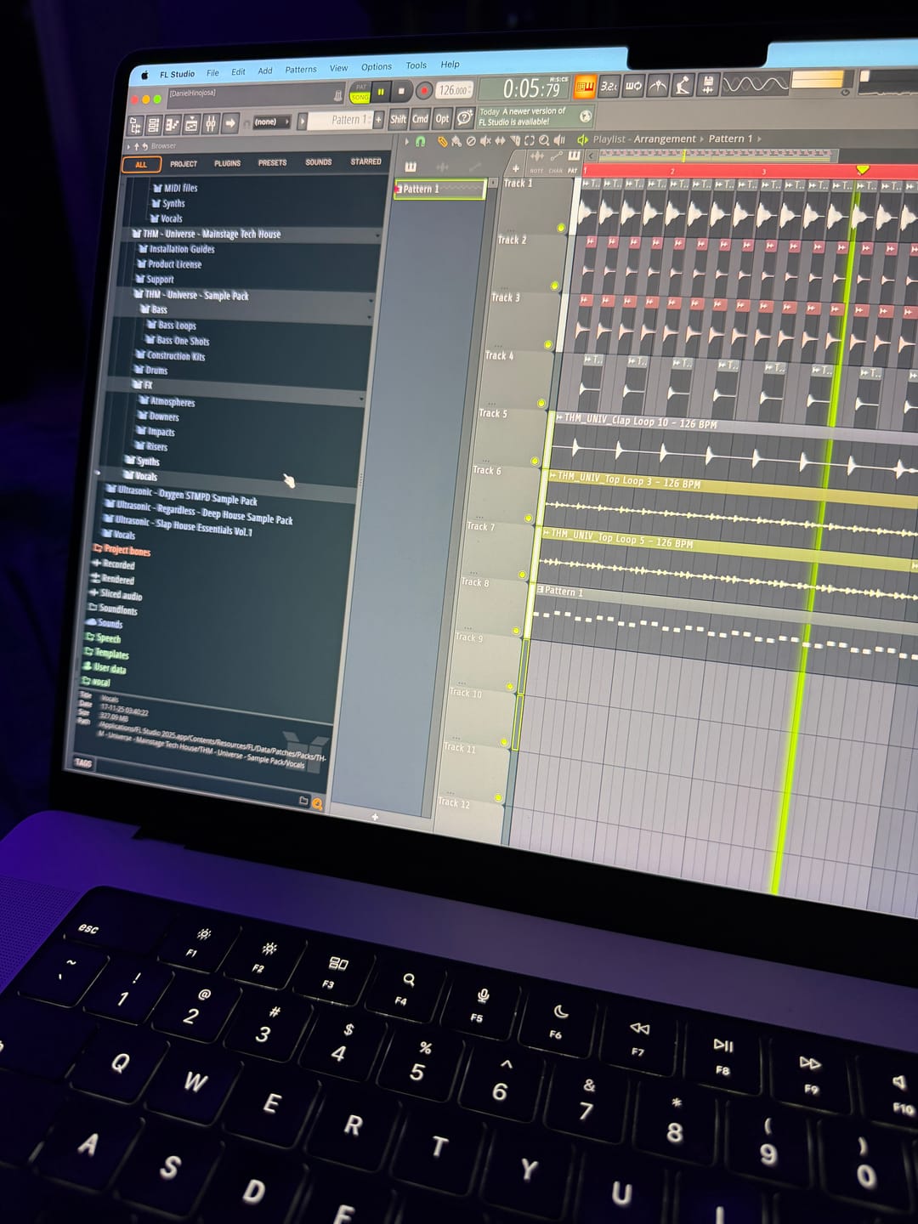Click the right arrow toolbar icon
This screenshot has width=918, height=1224.
230,123
